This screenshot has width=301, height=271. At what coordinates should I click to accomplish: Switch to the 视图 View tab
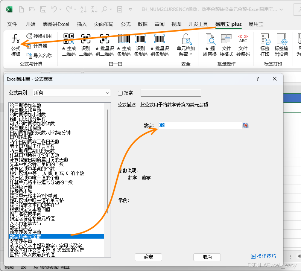pyautogui.click(x=176, y=24)
